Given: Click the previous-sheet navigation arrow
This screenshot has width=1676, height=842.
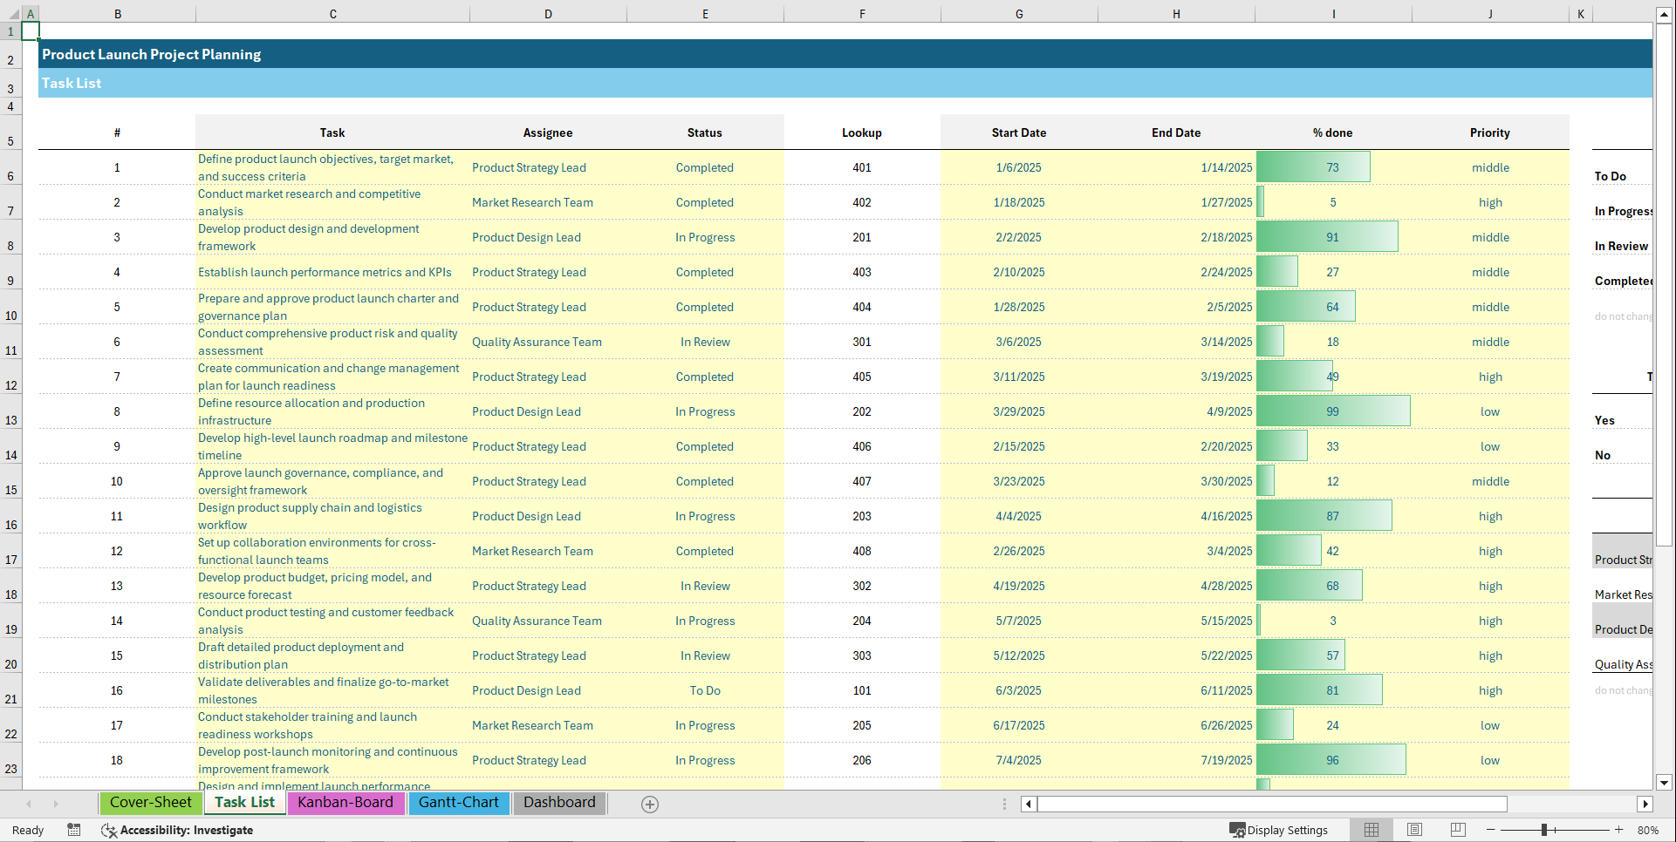Looking at the screenshot, I should coord(29,804).
